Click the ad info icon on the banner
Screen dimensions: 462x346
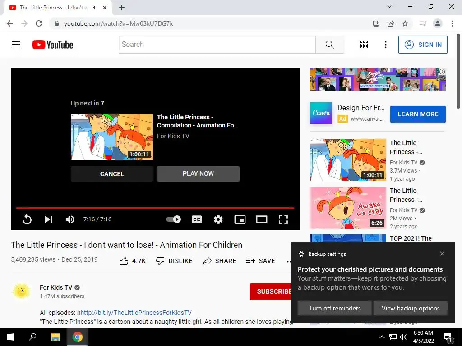[x=442, y=72]
